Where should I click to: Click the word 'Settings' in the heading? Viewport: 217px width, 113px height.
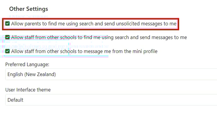click(37, 9)
